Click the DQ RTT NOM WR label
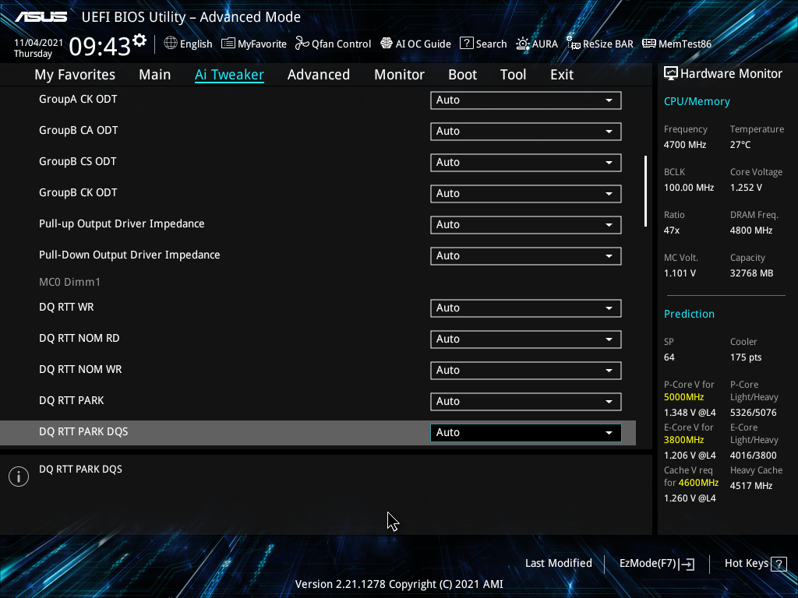Image resolution: width=798 pixels, height=598 pixels. click(80, 370)
